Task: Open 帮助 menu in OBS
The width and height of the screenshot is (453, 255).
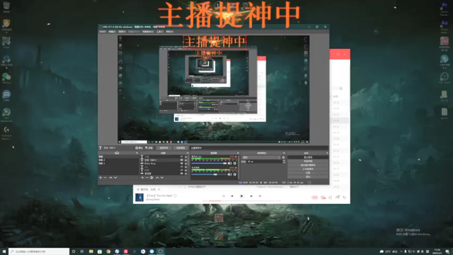Action: click(169, 32)
